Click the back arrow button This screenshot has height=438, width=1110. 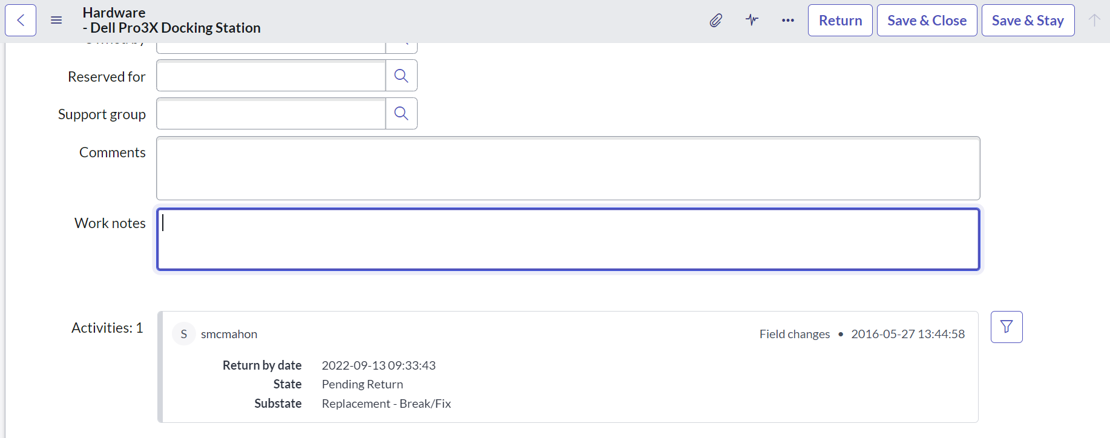click(x=21, y=21)
